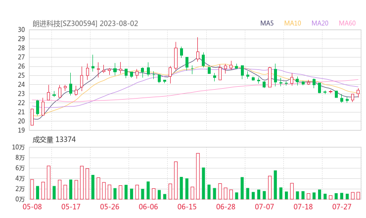Click the MA20 legend label

pos(320,23)
